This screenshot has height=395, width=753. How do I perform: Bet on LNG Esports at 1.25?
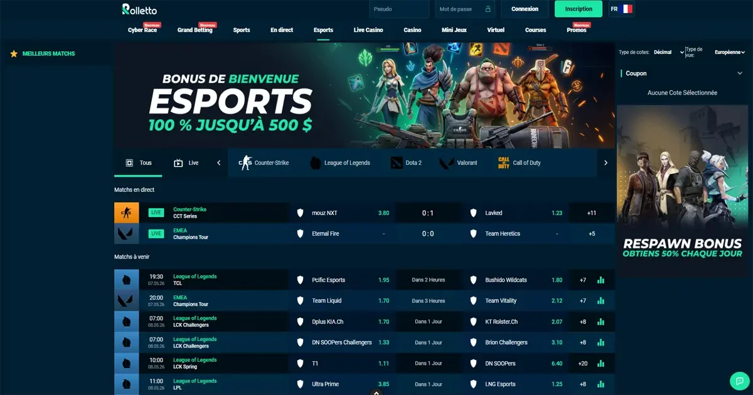click(x=557, y=384)
